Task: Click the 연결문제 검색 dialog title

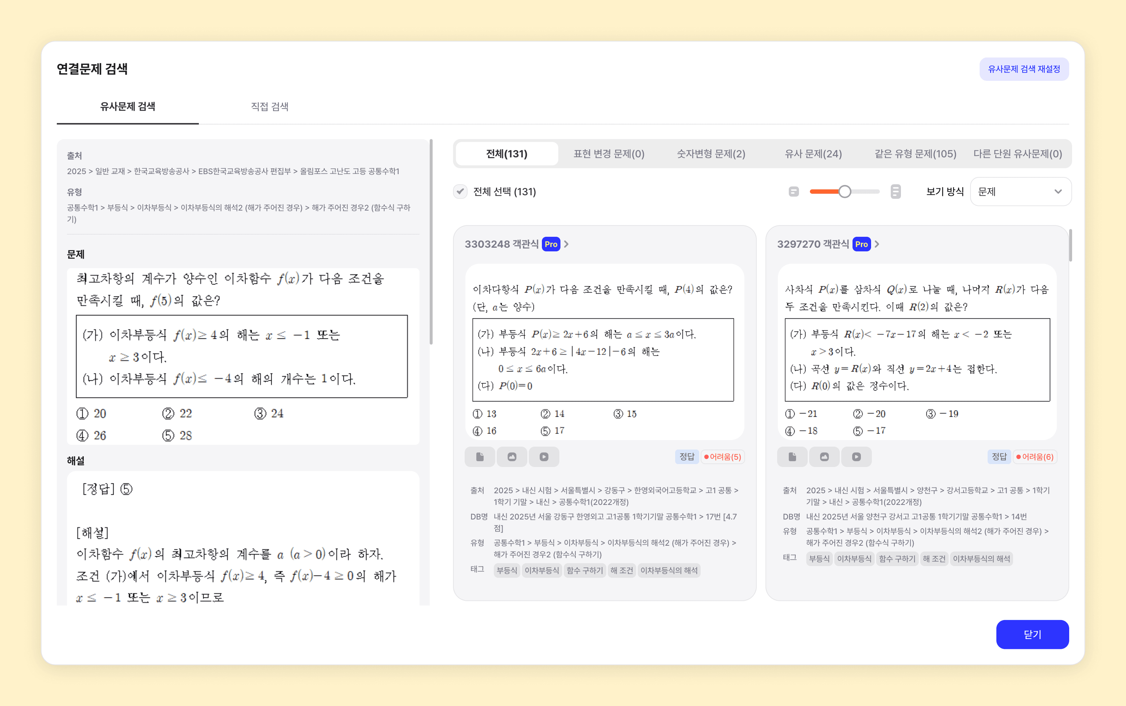Action: click(92, 69)
